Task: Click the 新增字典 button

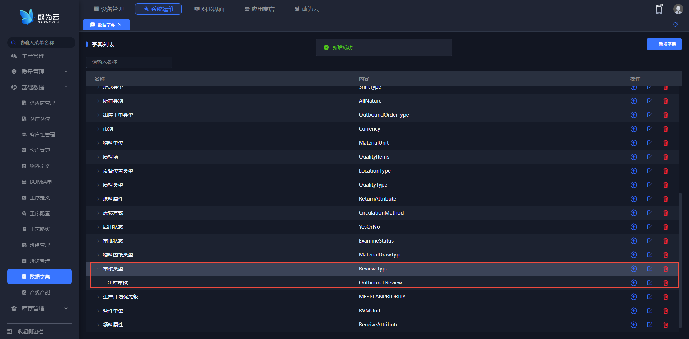Action: click(664, 44)
